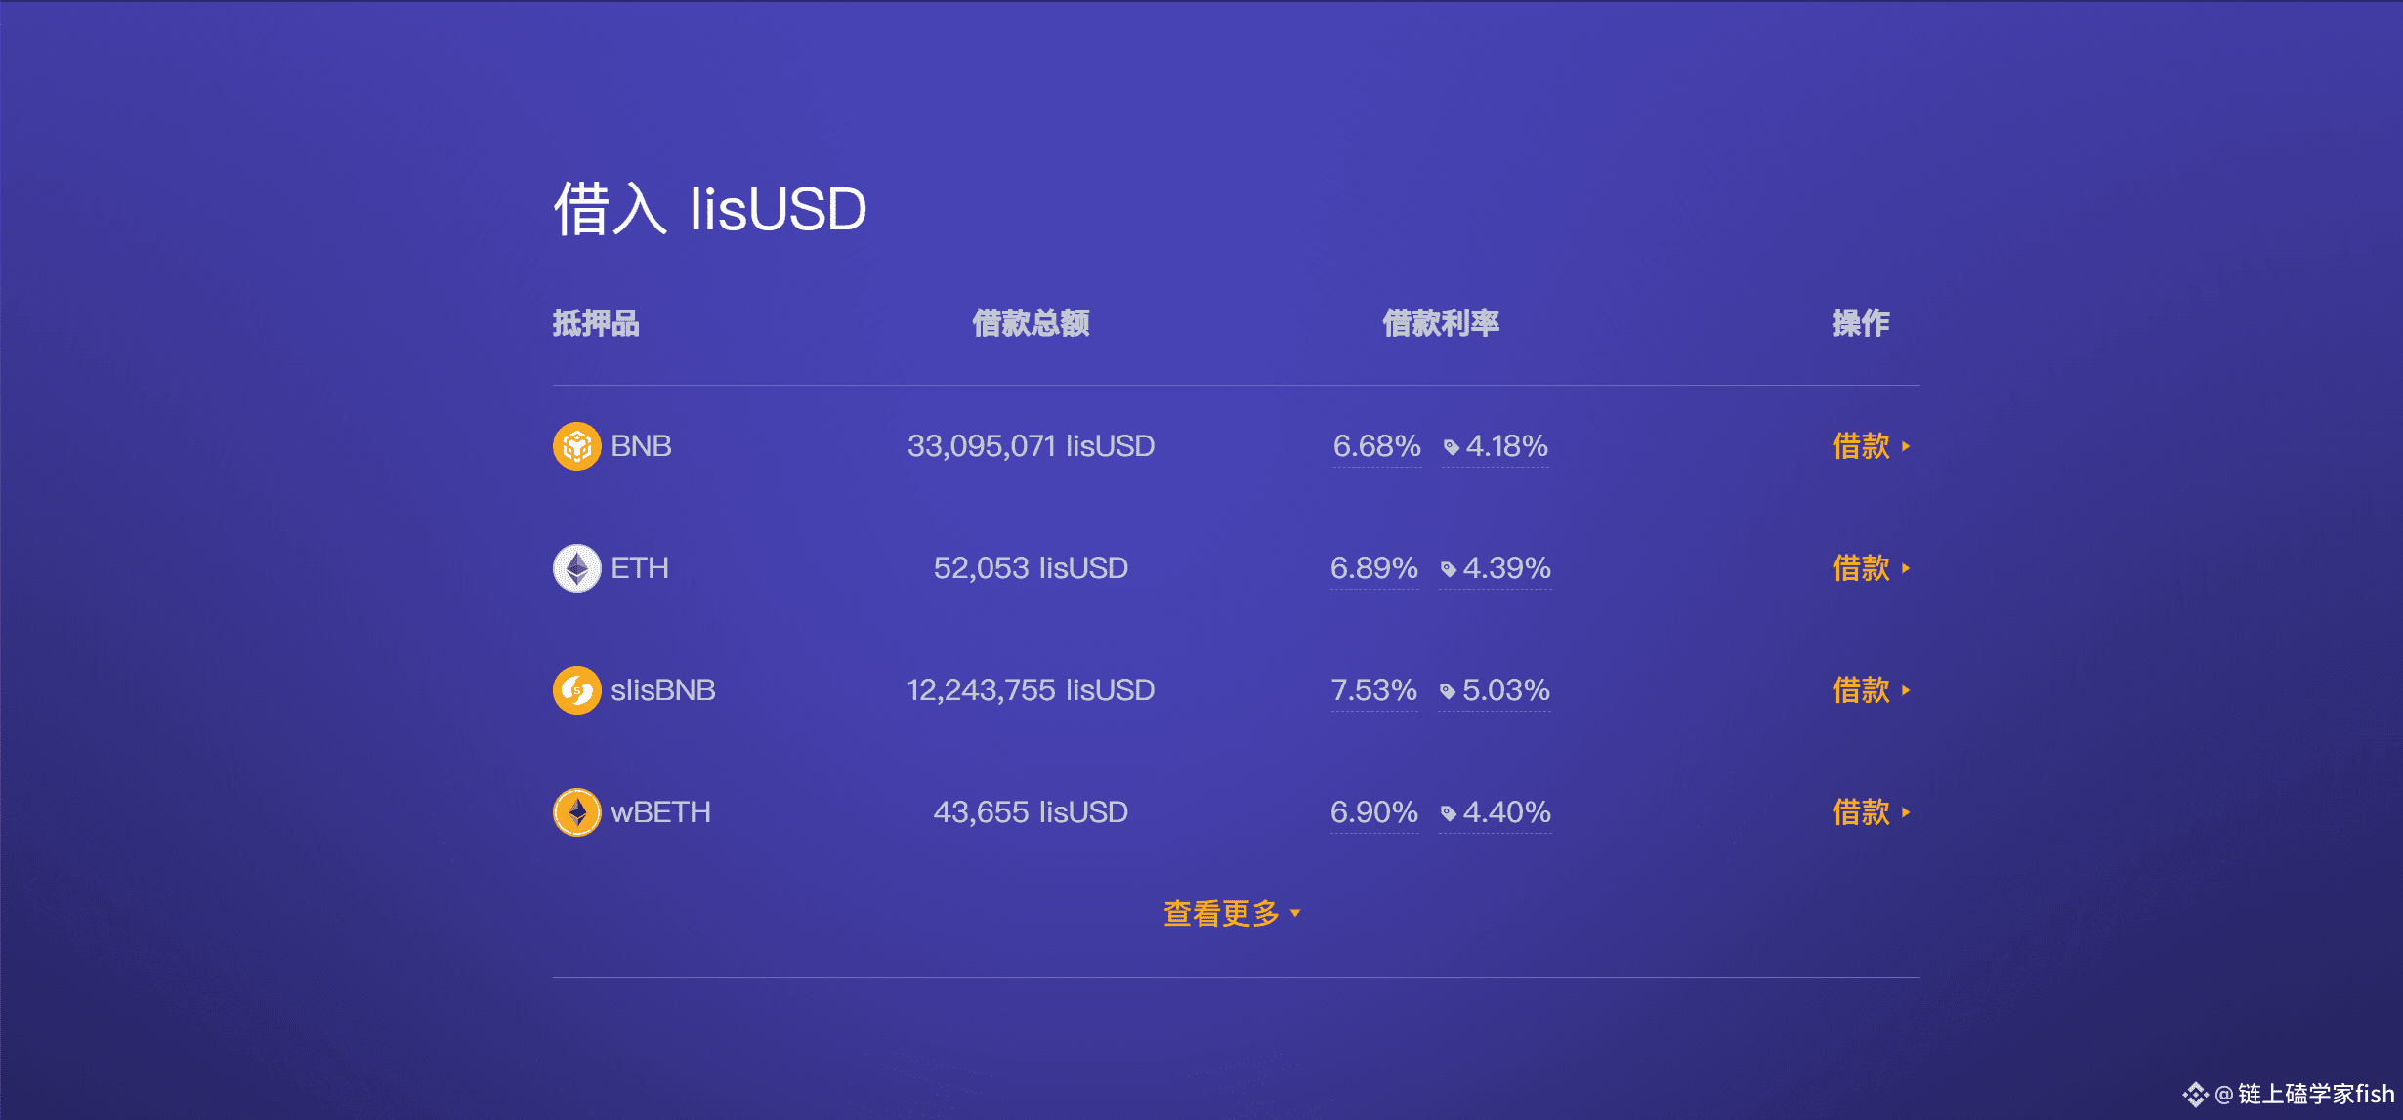Click the 抵押品 column header
The height and width of the screenshot is (1120, 2403).
[x=596, y=323]
